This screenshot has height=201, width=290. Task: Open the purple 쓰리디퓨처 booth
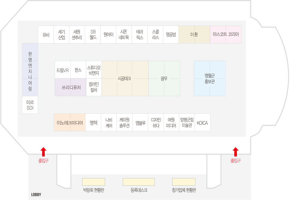(x=71, y=88)
